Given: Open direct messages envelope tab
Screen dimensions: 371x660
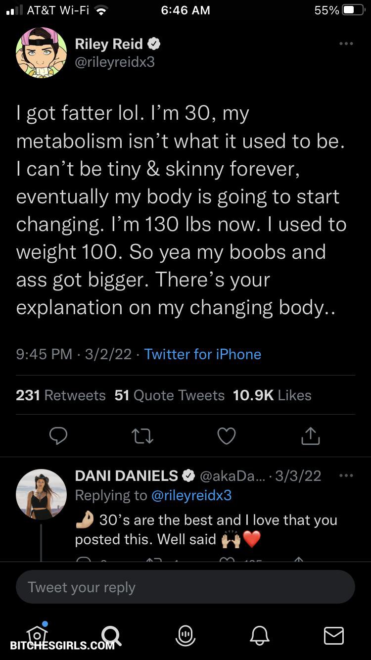Looking at the screenshot, I should pyautogui.click(x=334, y=635).
